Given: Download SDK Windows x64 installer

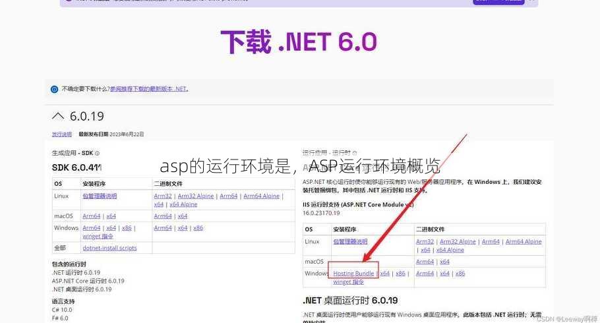Looking at the screenshot, I should [111, 228].
